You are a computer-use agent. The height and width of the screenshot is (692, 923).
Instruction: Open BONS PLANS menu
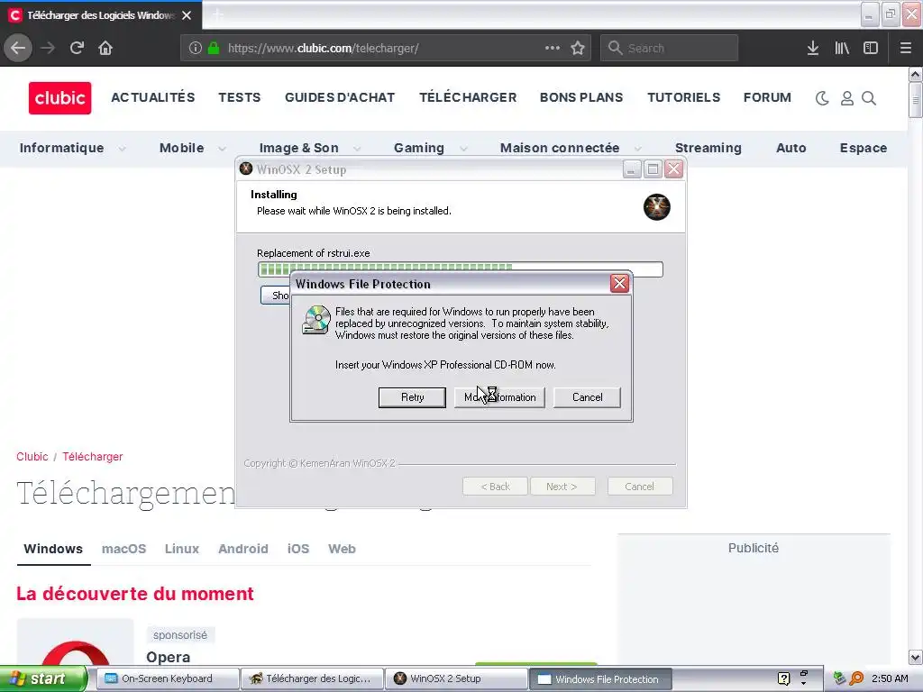point(581,97)
